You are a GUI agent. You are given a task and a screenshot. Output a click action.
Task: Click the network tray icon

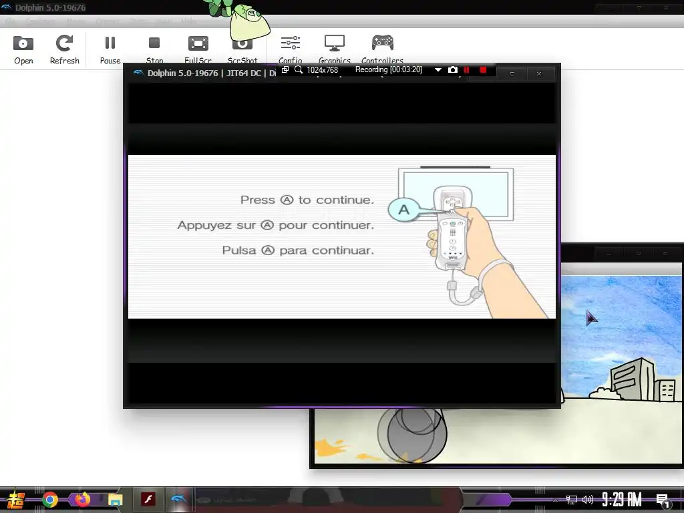point(572,500)
